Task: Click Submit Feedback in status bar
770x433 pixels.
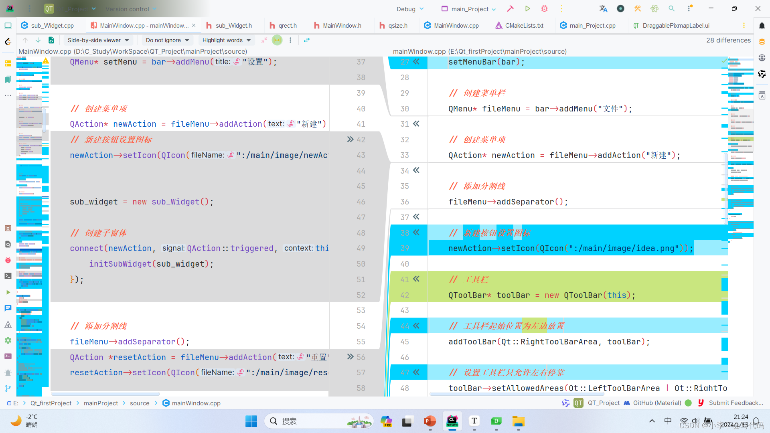Action: coord(736,403)
